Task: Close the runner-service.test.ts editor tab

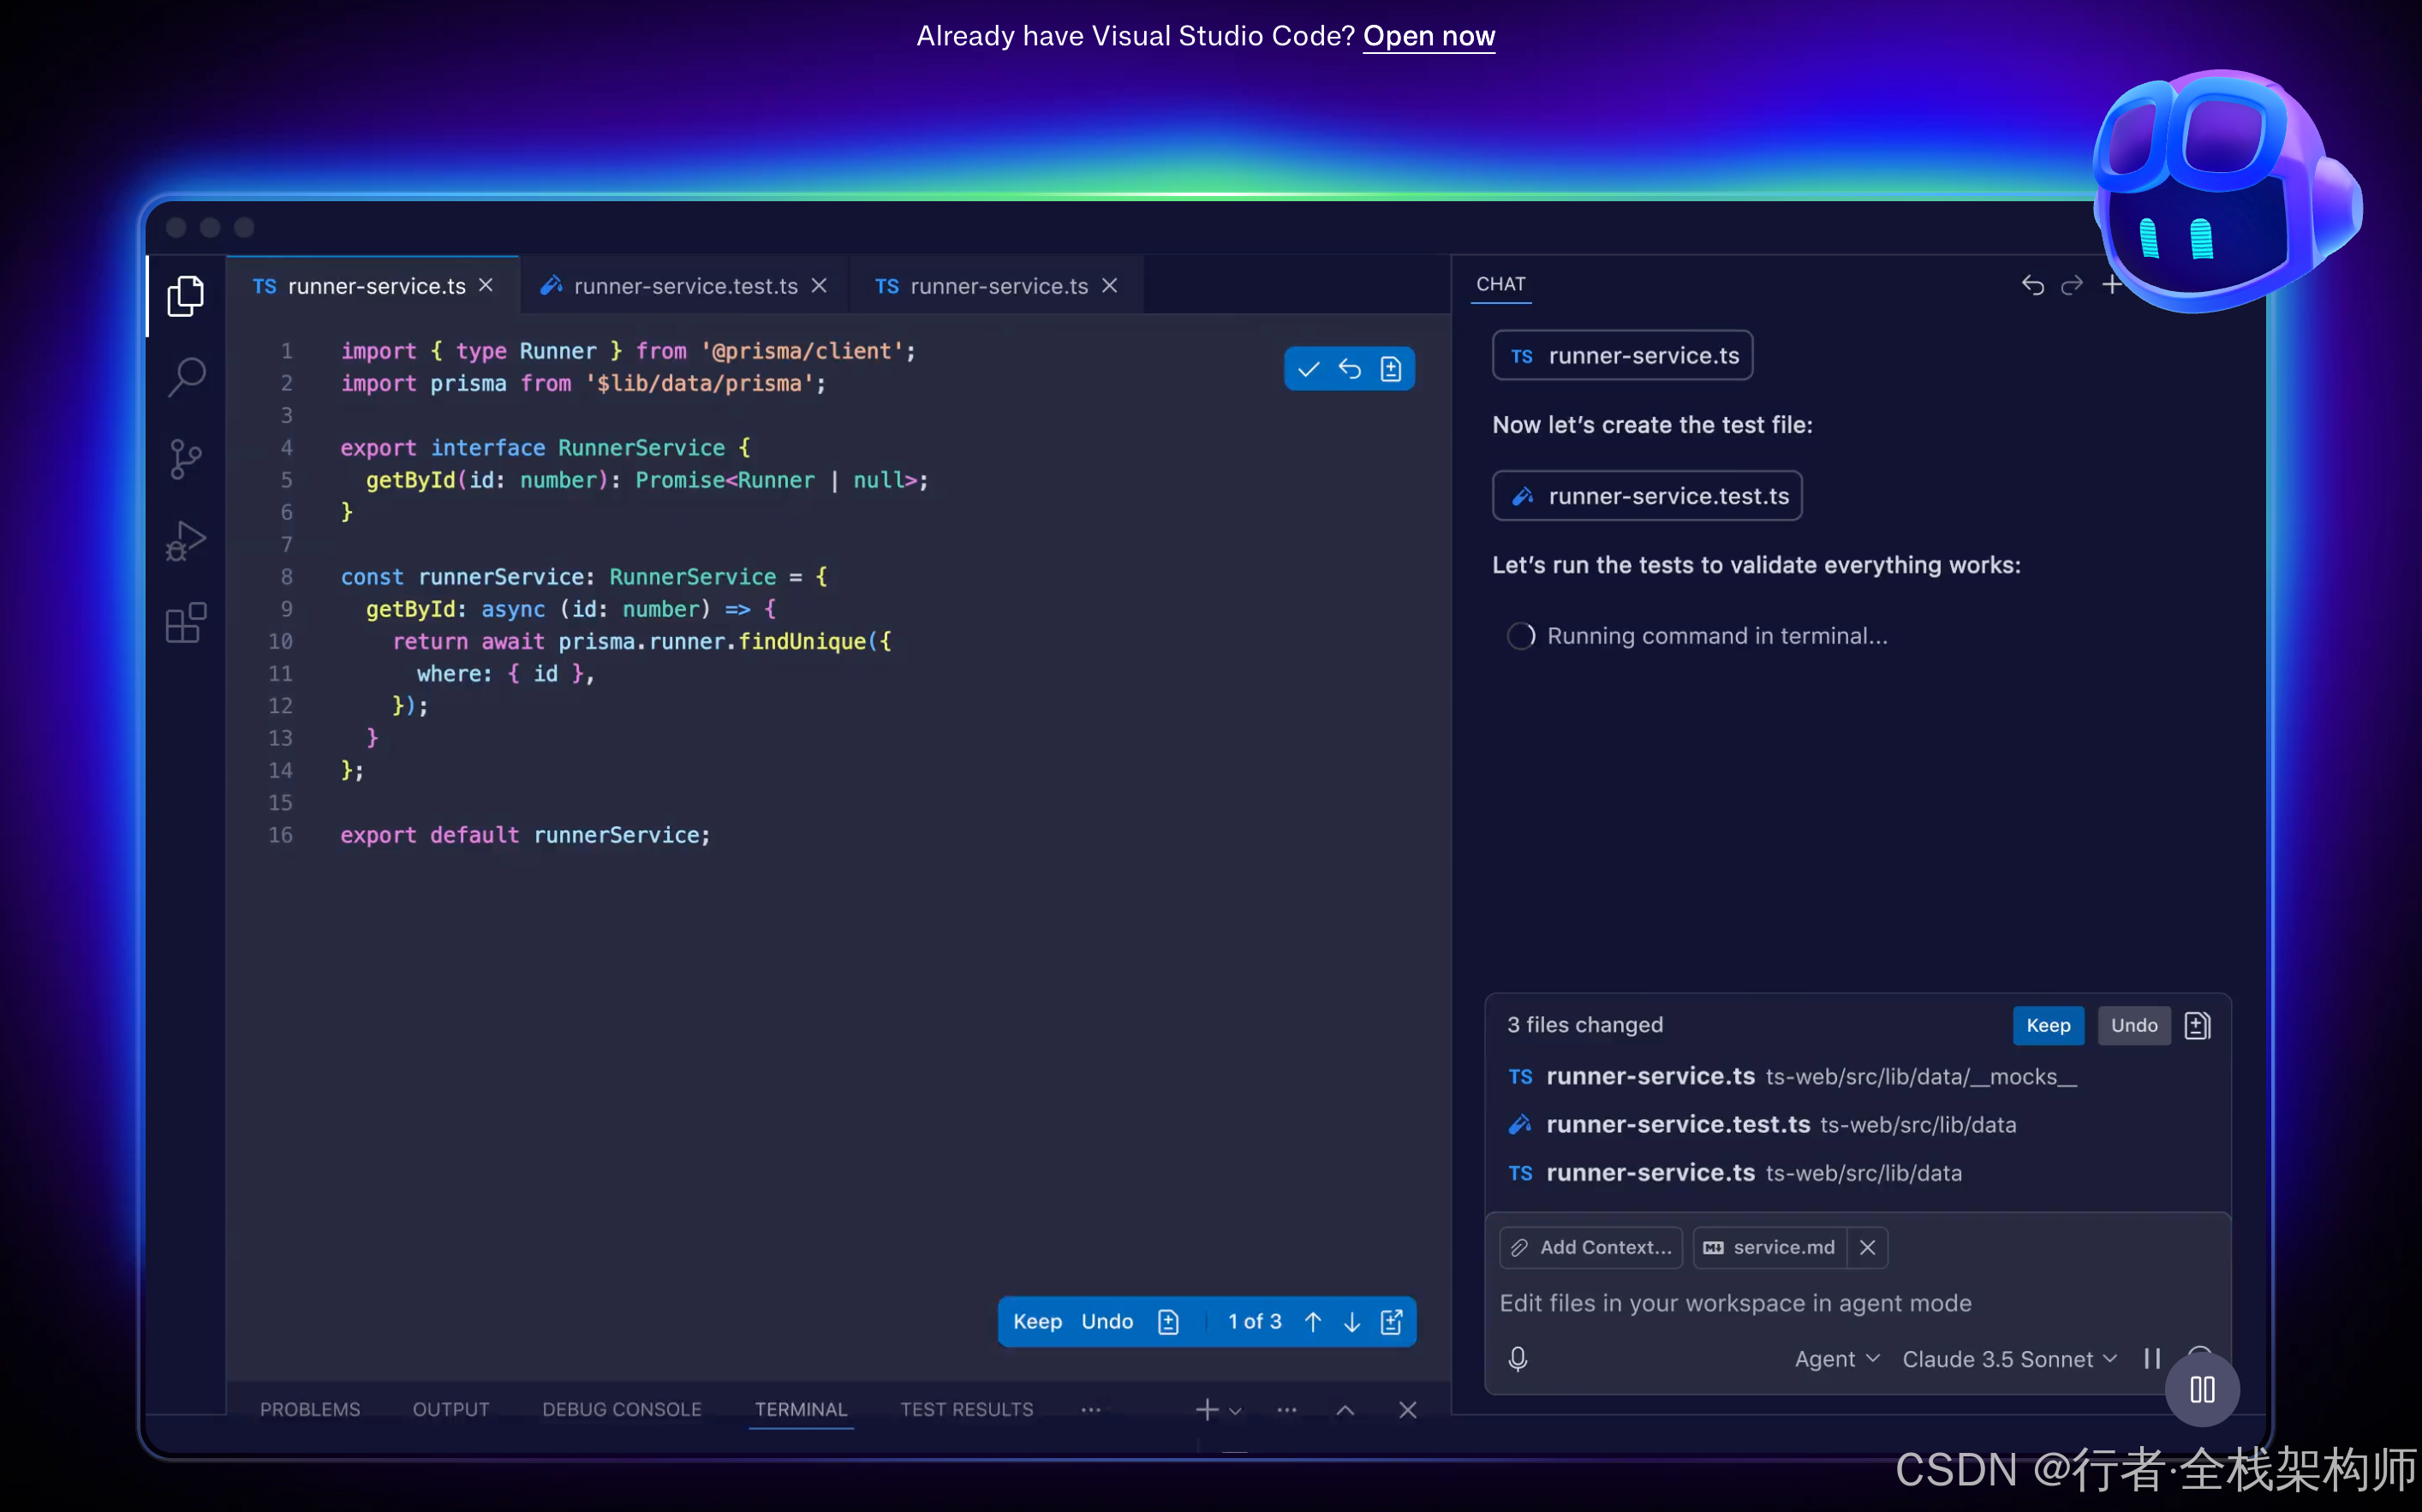Action: 819,286
